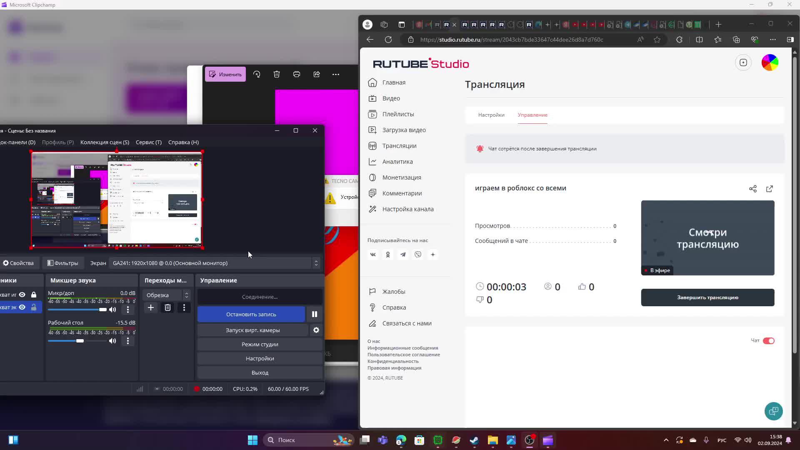Screen dimensions: 800x450
Task: Click the rotate icon in photo viewer
Action: coord(257,74)
